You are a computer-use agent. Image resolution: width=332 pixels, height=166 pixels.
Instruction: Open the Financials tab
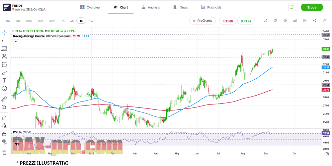pyautogui.click(x=211, y=7)
